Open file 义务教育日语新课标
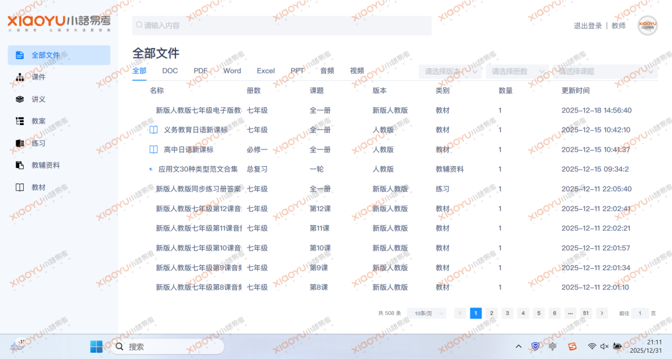 (196, 130)
